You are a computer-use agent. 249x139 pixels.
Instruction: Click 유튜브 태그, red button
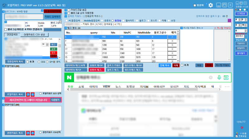(96, 70)
